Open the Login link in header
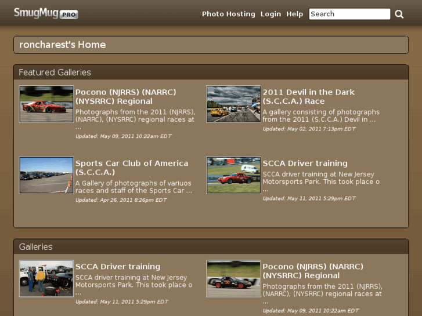The width and height of the screenshot is (422, 316). [270, 14]
